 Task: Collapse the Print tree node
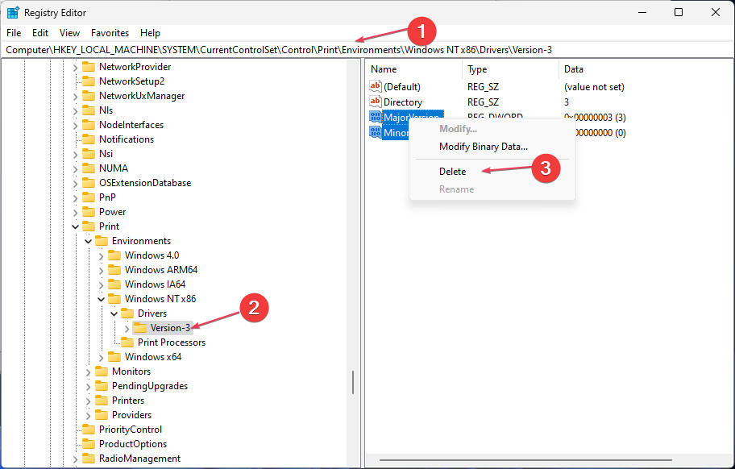point(75,226)
